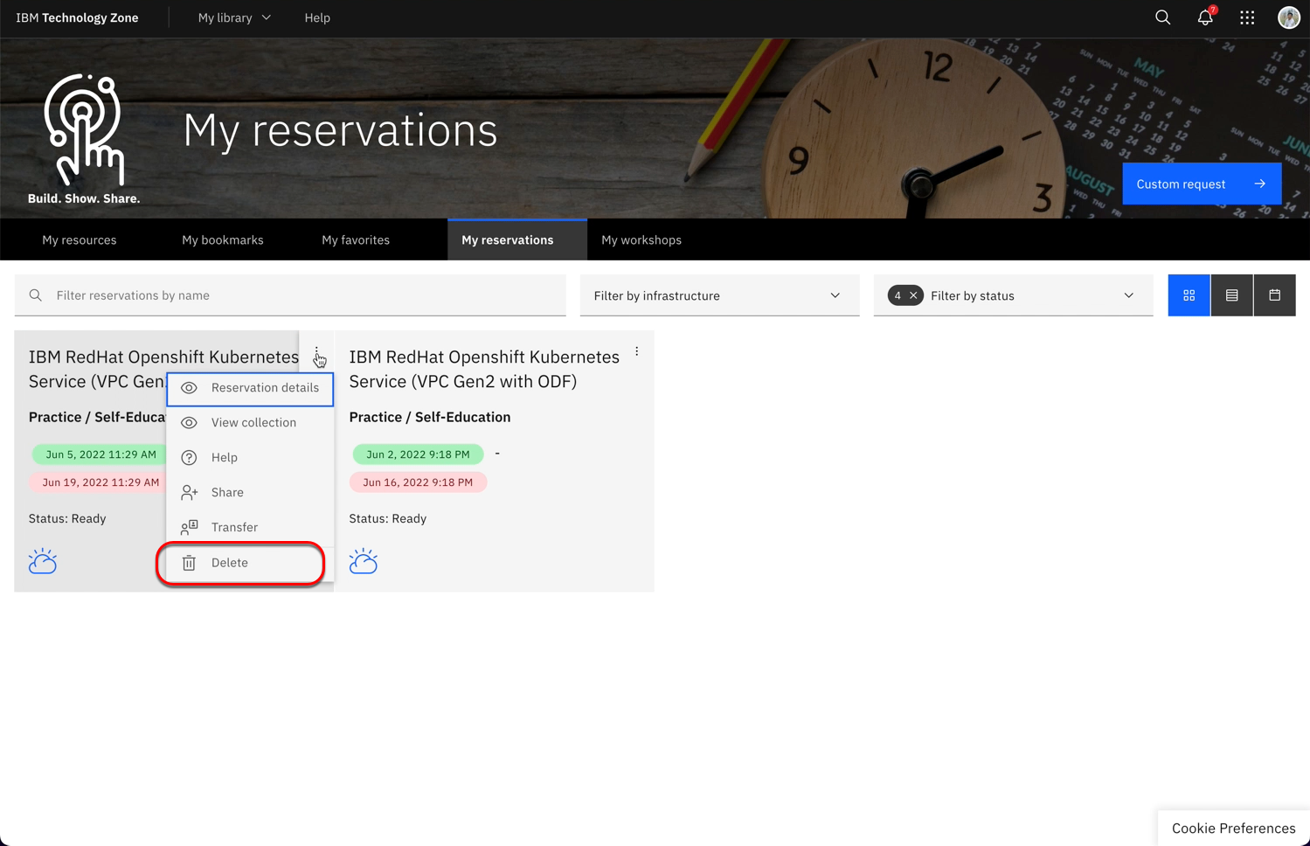Clear the 4 selected status filters

(913, 295)
